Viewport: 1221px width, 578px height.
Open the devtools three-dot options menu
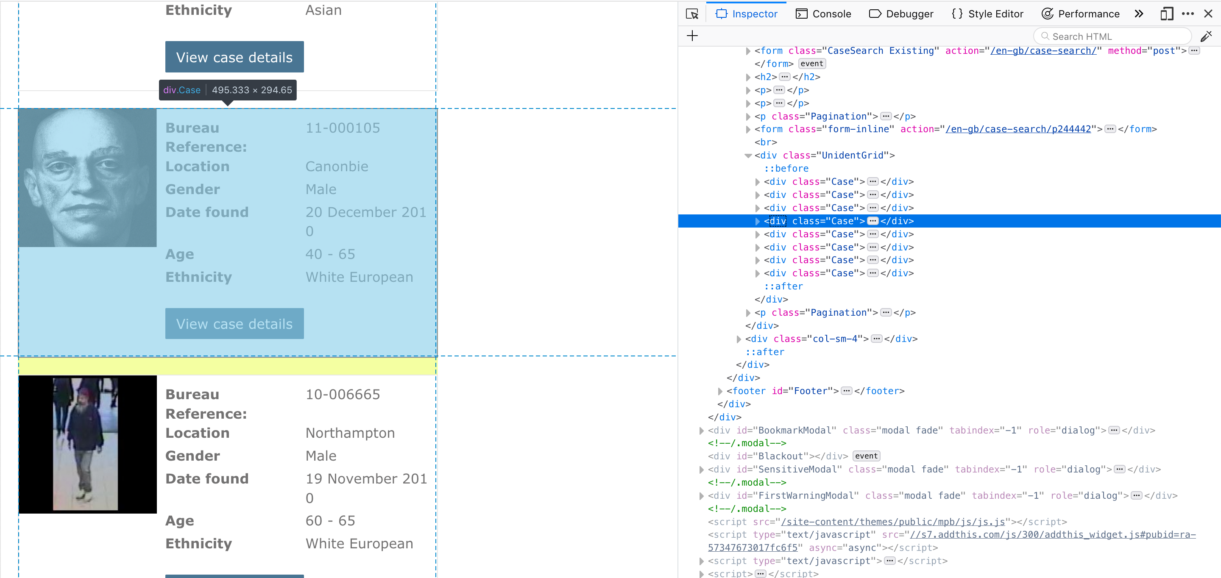pos(1188,14)
